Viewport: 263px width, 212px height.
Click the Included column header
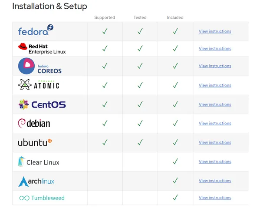pos(175,17)
